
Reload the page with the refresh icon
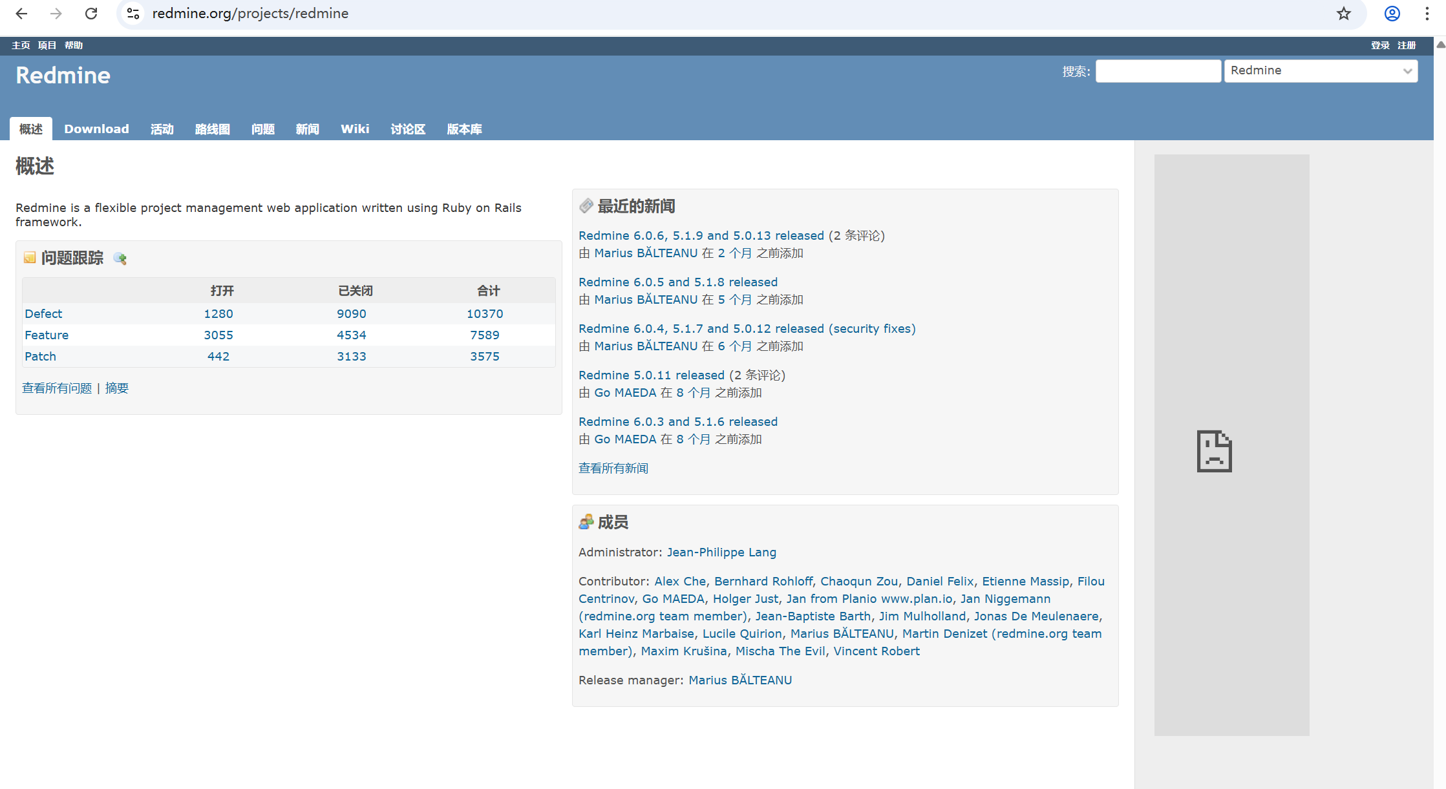coord(91,14)
